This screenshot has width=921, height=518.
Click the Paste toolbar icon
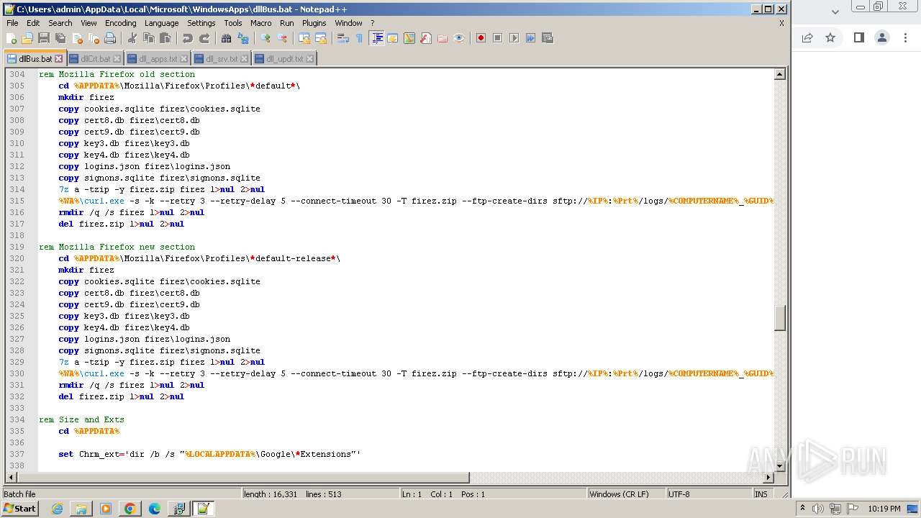point(165,38)
